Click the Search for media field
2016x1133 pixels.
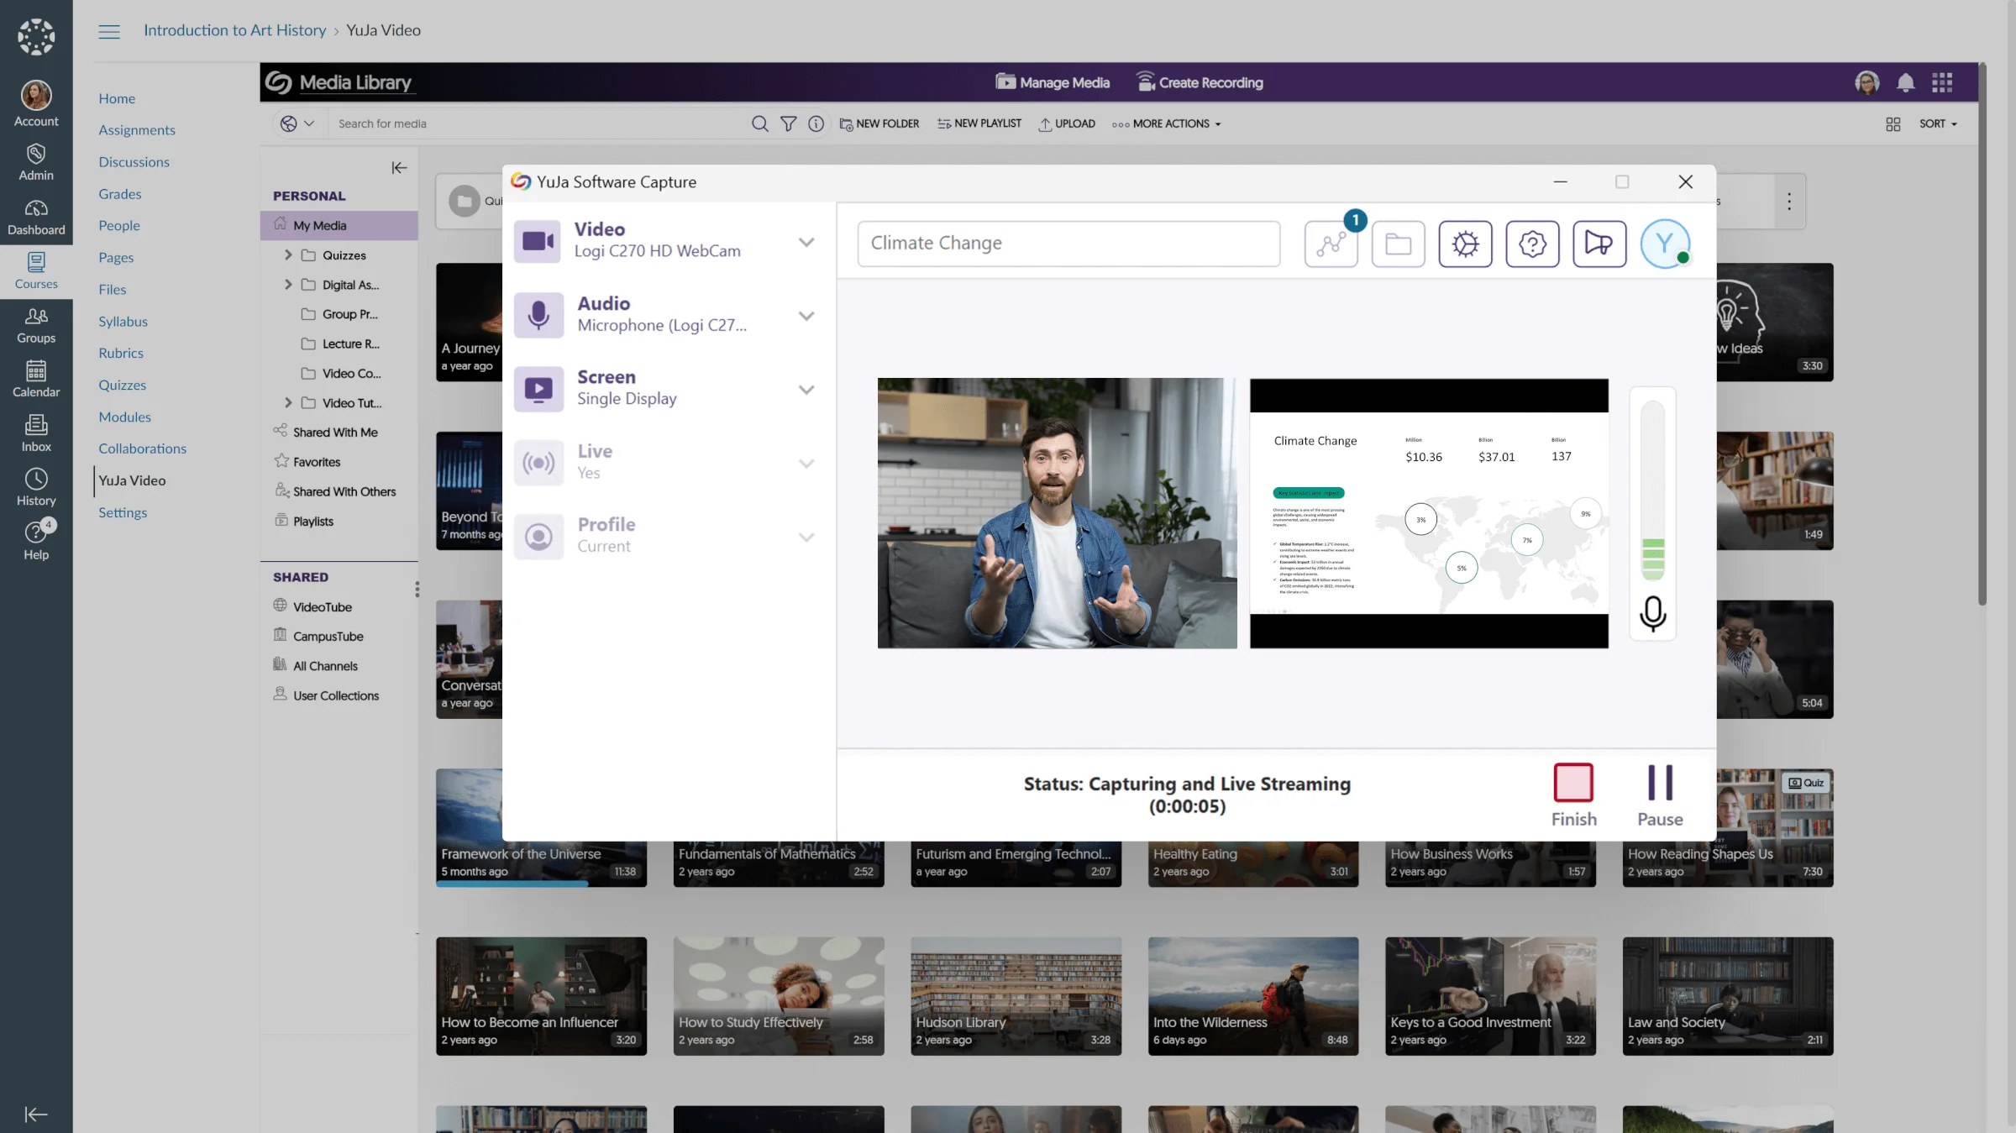point(538,123)
